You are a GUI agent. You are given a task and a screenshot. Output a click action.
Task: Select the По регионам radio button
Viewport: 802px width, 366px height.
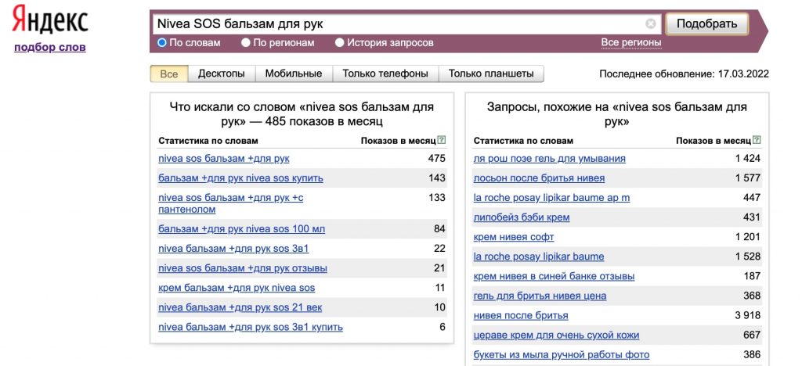pos(245,42)
